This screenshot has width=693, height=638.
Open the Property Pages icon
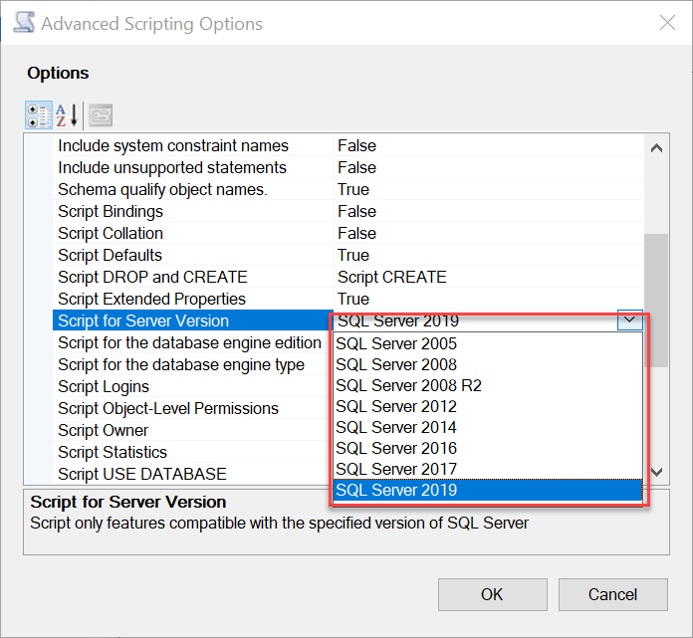(101, 115)
